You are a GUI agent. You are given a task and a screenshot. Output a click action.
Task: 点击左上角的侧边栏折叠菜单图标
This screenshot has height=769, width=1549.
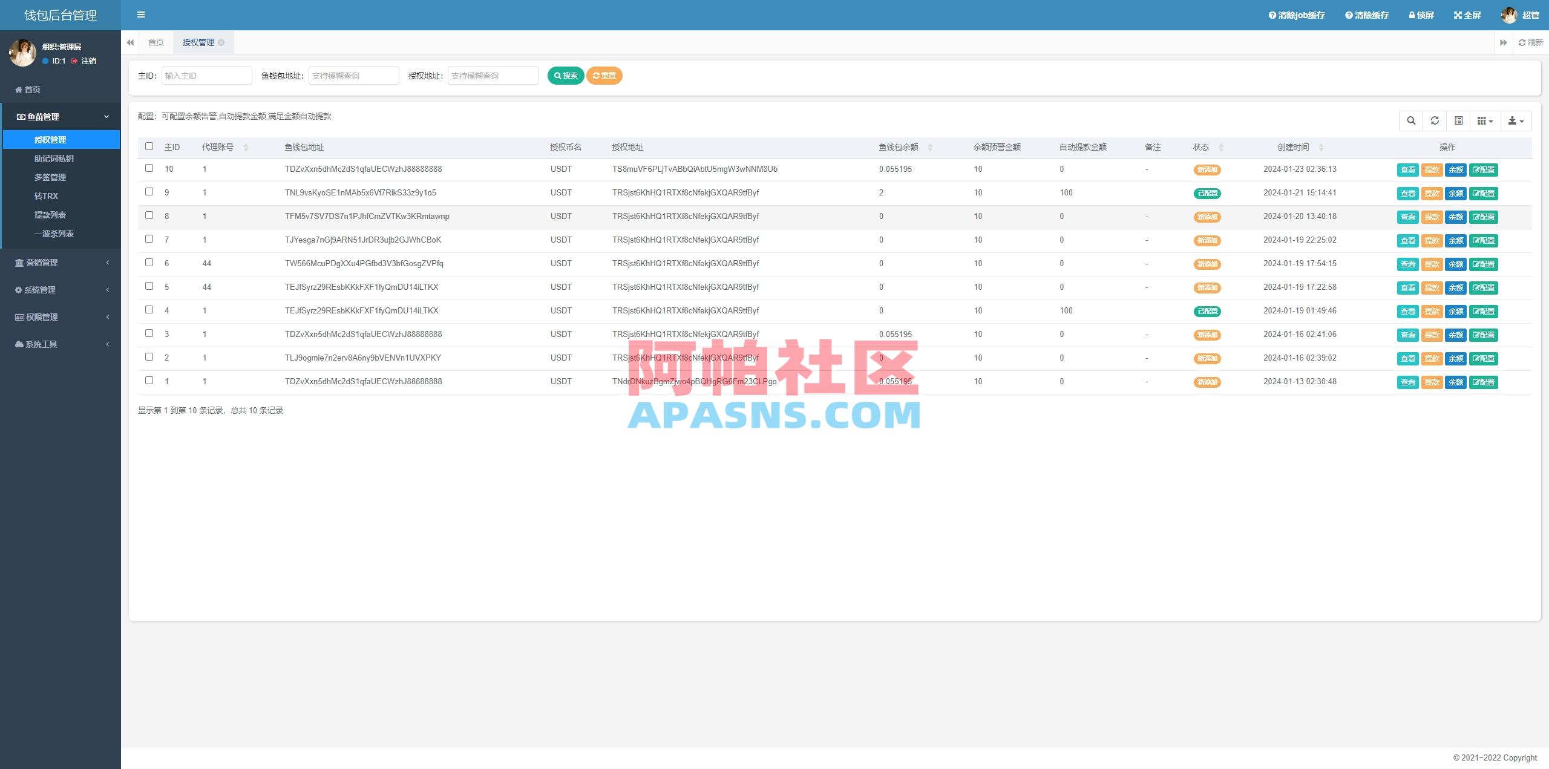point(141,15)
